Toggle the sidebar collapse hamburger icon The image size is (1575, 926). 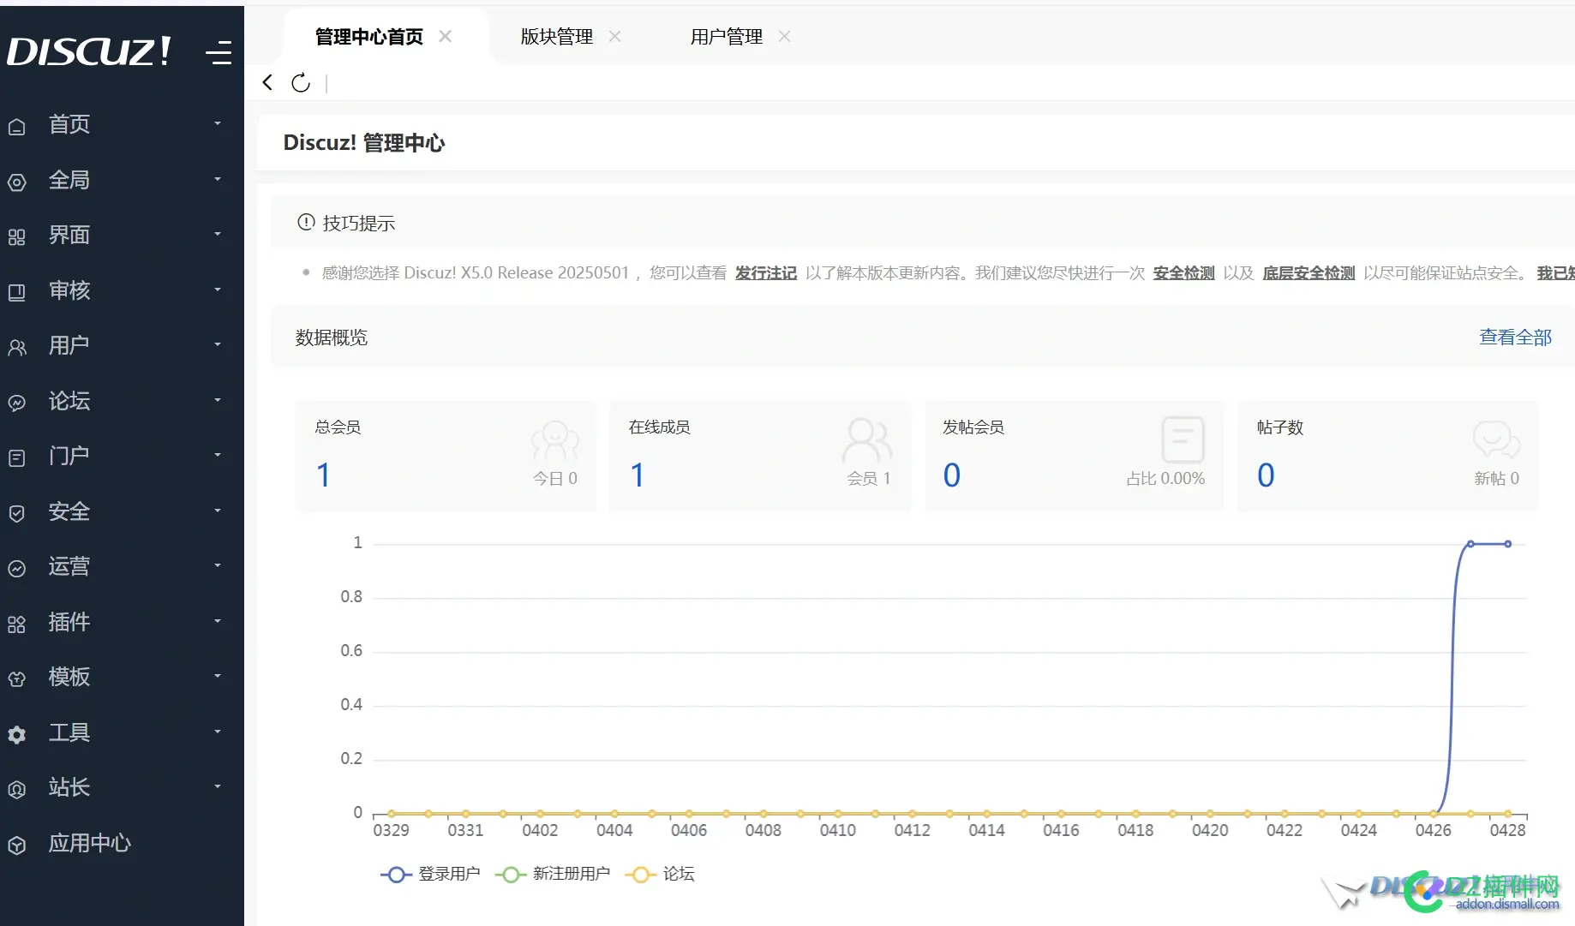pos(219,53)
